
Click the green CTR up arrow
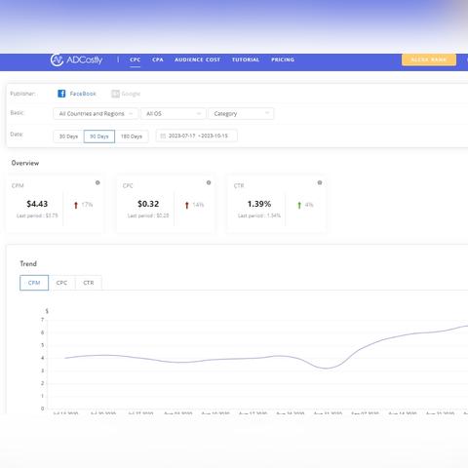pos(299,205)
